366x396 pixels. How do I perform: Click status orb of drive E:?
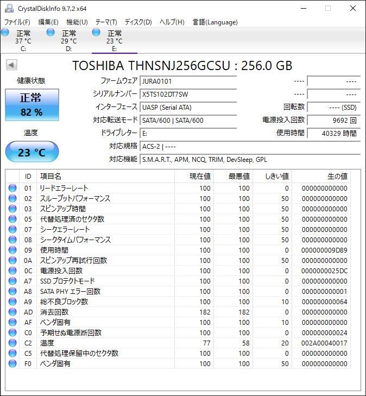[x=96, y=33]
